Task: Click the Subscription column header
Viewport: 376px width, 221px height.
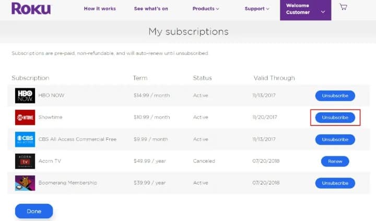Action: coord(30,78)
